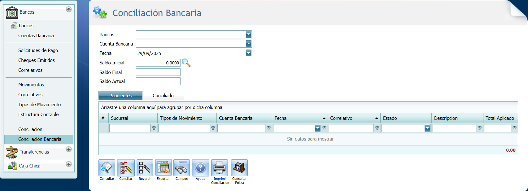Open Cheques Emitidos in sidebar

(x=37, y=60)
